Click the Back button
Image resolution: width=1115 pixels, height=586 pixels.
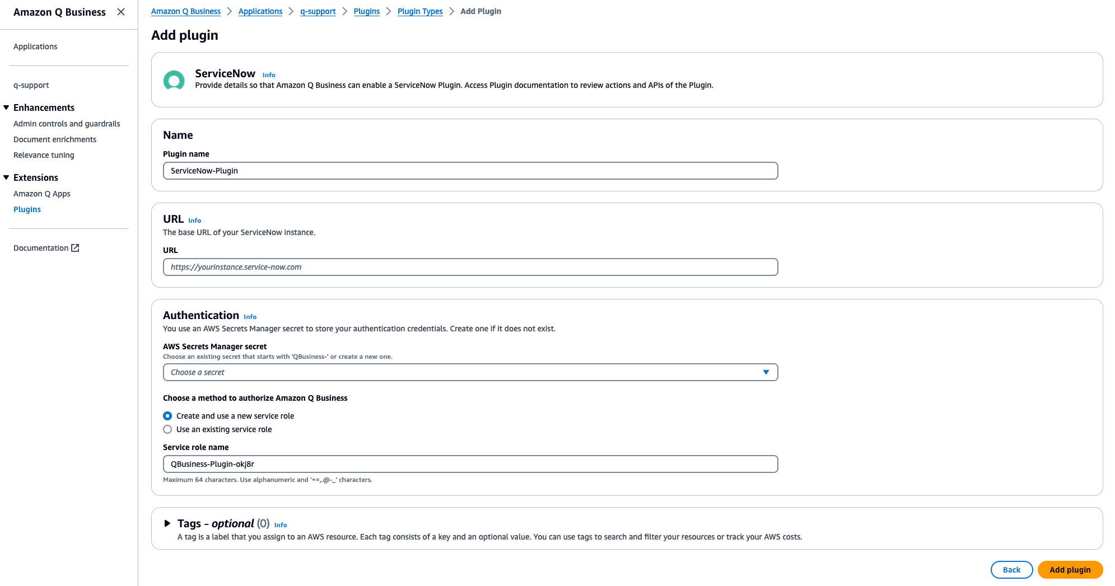[x=1011, y=569]
